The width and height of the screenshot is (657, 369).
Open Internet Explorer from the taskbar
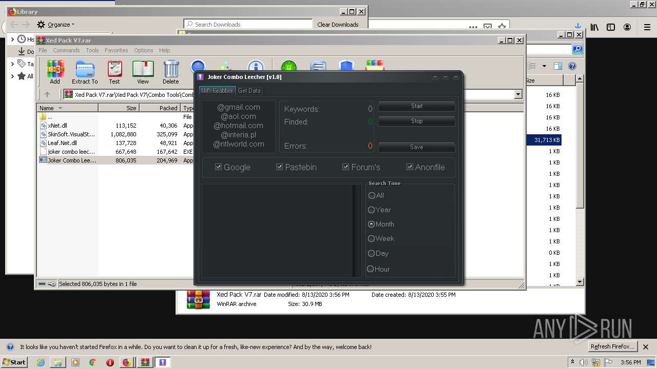41,362
